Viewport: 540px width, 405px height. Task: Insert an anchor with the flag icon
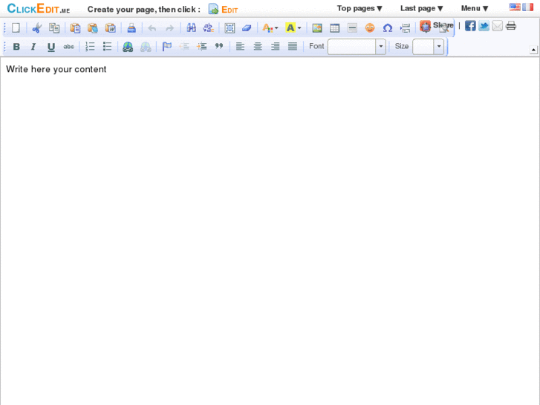166,47
